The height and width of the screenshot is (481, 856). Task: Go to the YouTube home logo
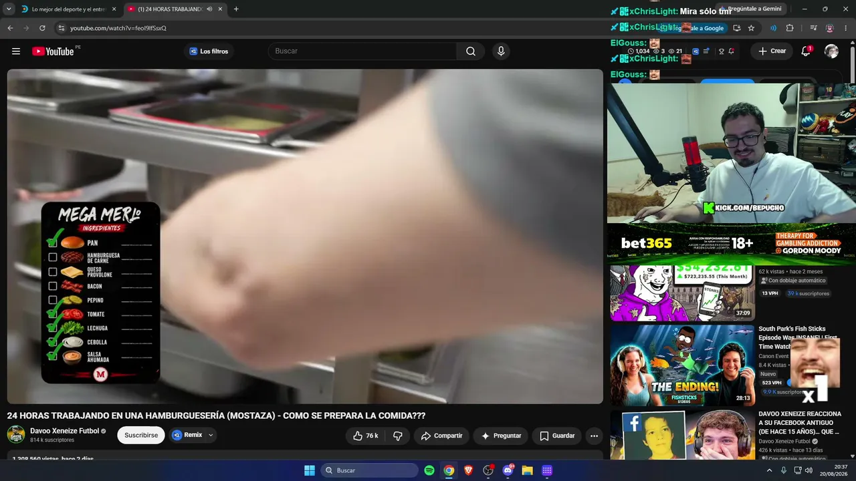pyautogui.click(x=53, y=51)
